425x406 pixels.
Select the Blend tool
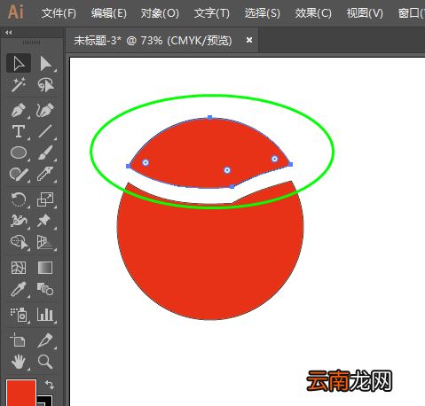click(x=45, y=289)
